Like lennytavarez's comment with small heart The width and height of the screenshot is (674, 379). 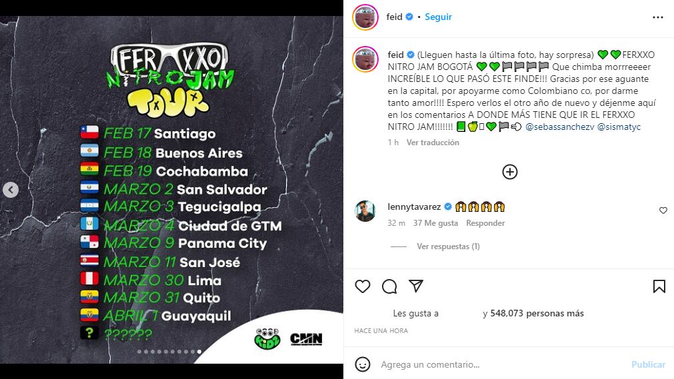coord(663,210)
